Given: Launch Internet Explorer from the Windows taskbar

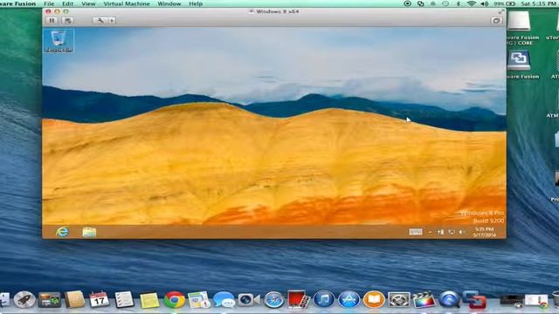Looking at the screenshot, I should click(x=62, y=232).
